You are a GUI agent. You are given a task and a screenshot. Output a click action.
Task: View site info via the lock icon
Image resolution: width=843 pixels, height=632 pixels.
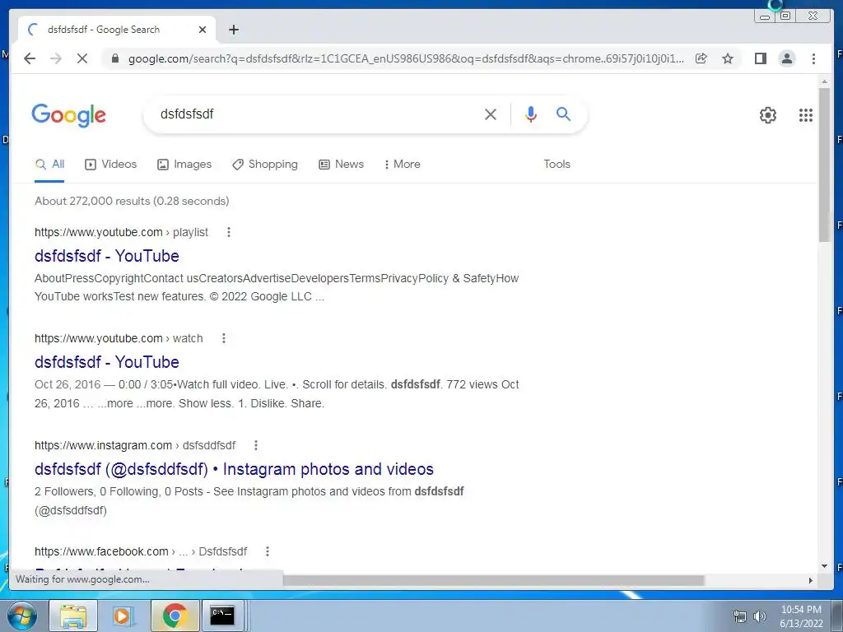tap(114, 58)
